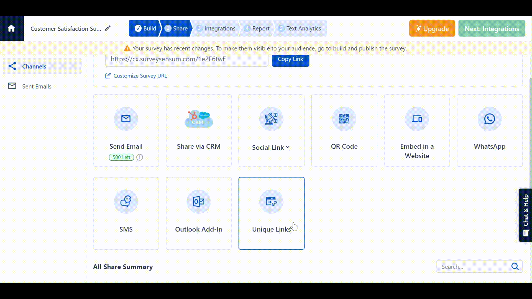Click the home icon in top bar
This screenshot has width=532, height=299.
click(11, 28)
